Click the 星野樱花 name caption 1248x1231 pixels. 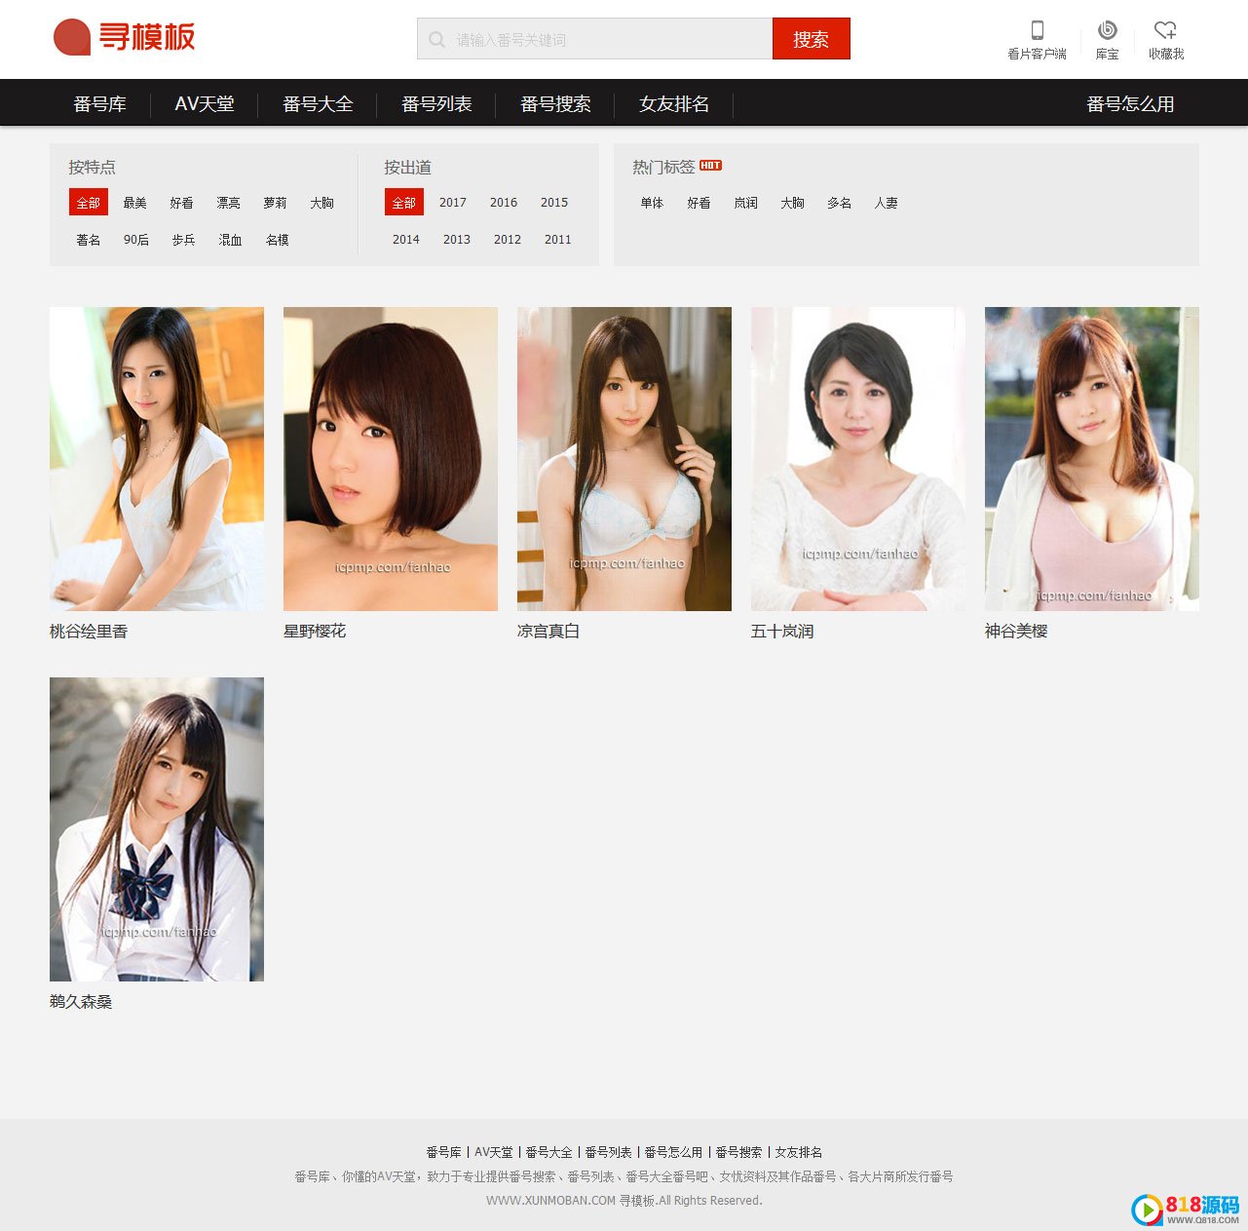point(315,632)
